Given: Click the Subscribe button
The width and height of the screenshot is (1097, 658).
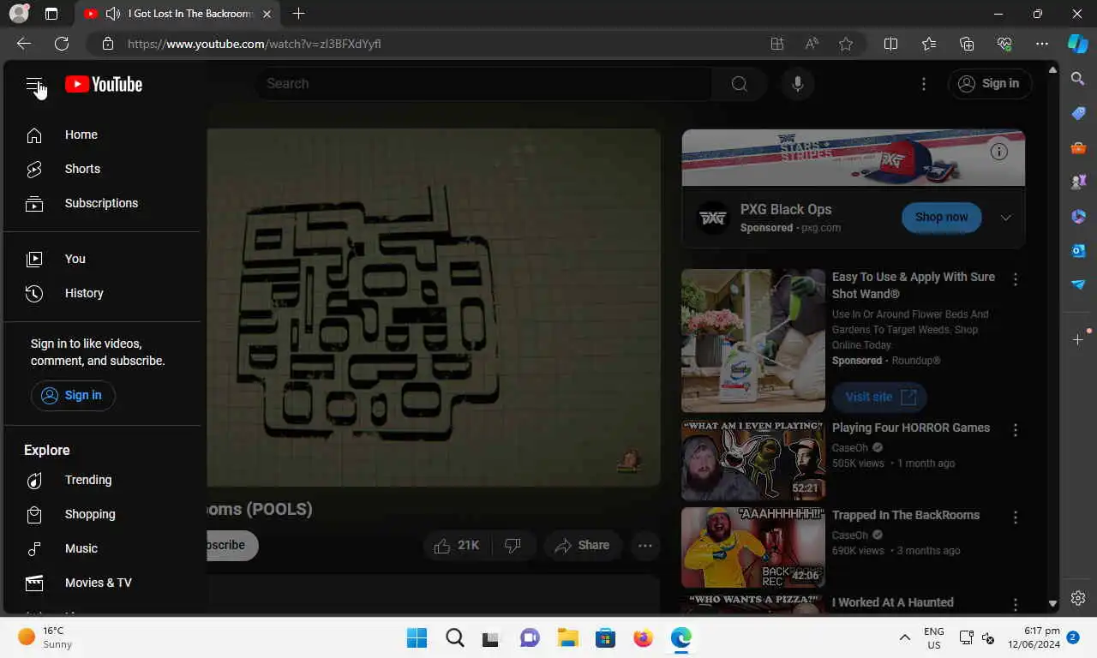Looking at the screenshot, I should (x=231, y=545).
